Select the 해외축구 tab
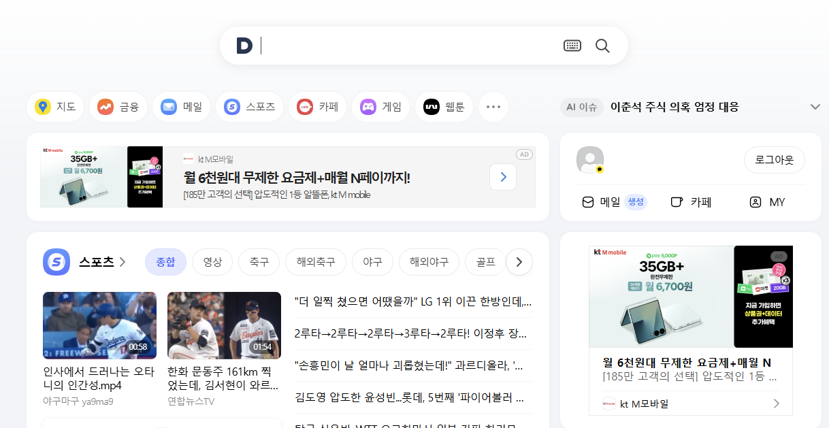The image size is (829, 428). (316, 262)
